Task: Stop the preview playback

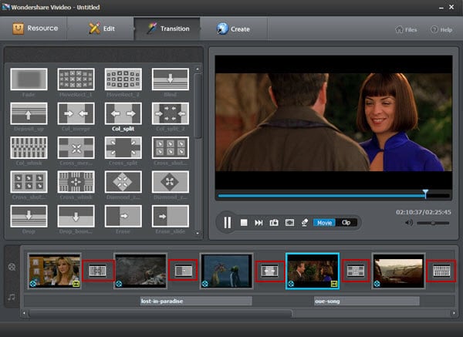Action: click(x=244, y=223)
